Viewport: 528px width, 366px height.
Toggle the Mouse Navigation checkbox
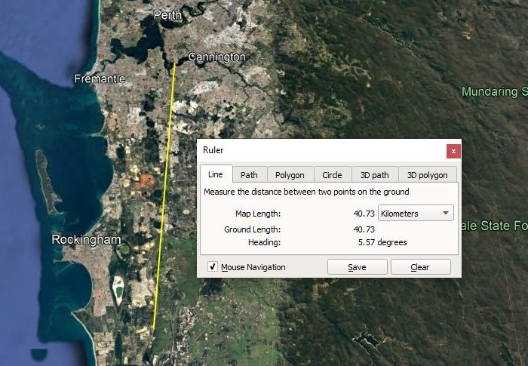213,267
